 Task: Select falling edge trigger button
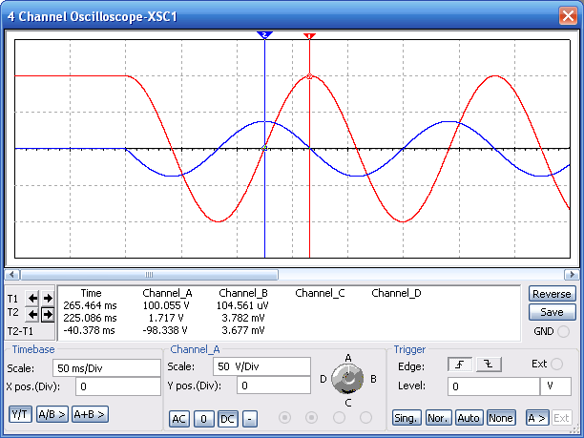coord(489,365)
